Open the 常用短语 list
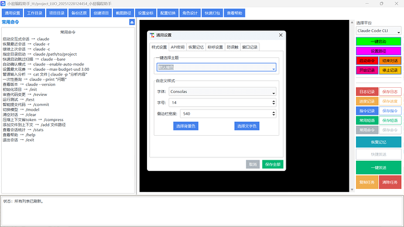 point(367,120)
